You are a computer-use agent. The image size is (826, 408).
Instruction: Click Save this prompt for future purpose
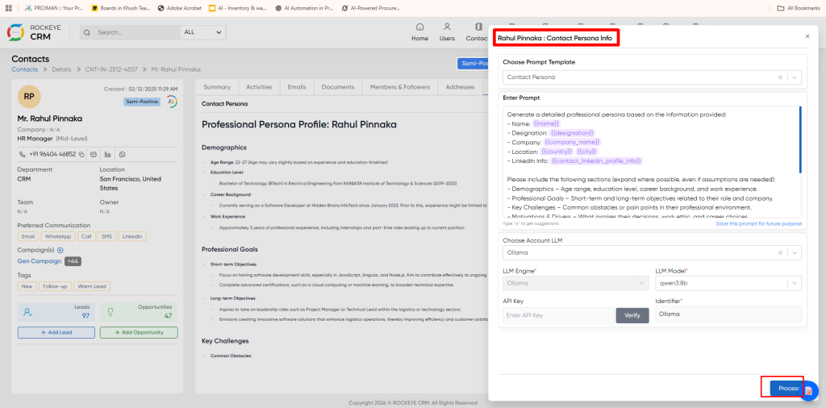point(758,223)
